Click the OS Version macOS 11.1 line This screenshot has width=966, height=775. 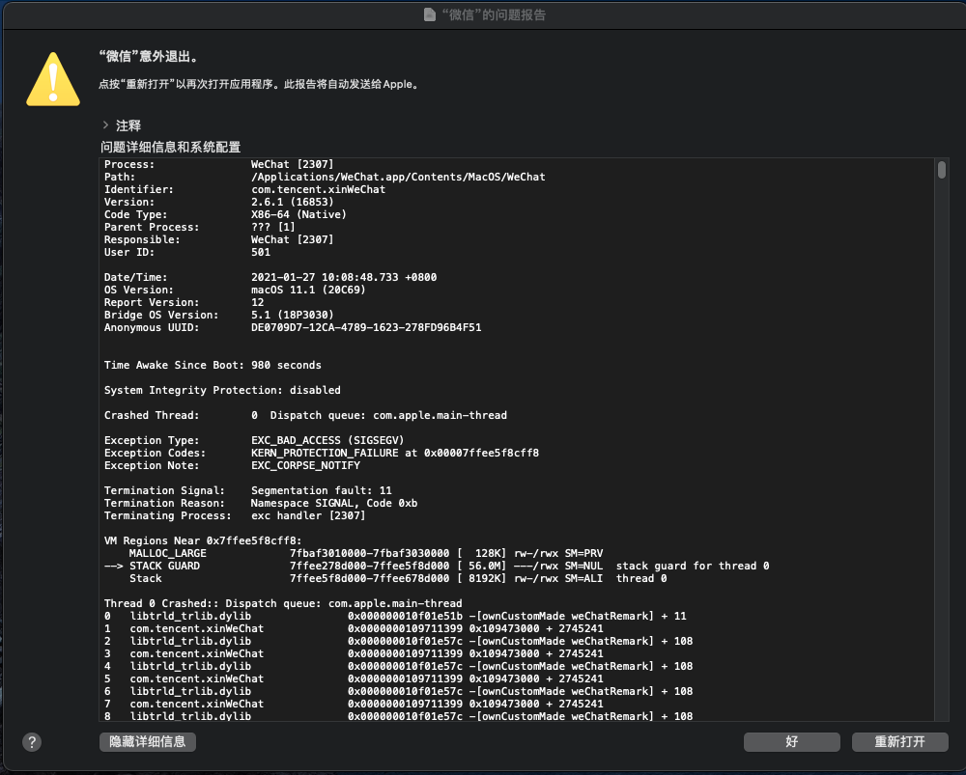pos(235,290)
